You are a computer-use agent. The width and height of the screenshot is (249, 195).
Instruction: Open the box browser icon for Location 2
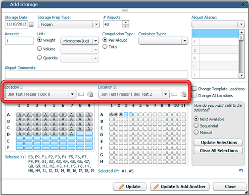click(183, 94)
